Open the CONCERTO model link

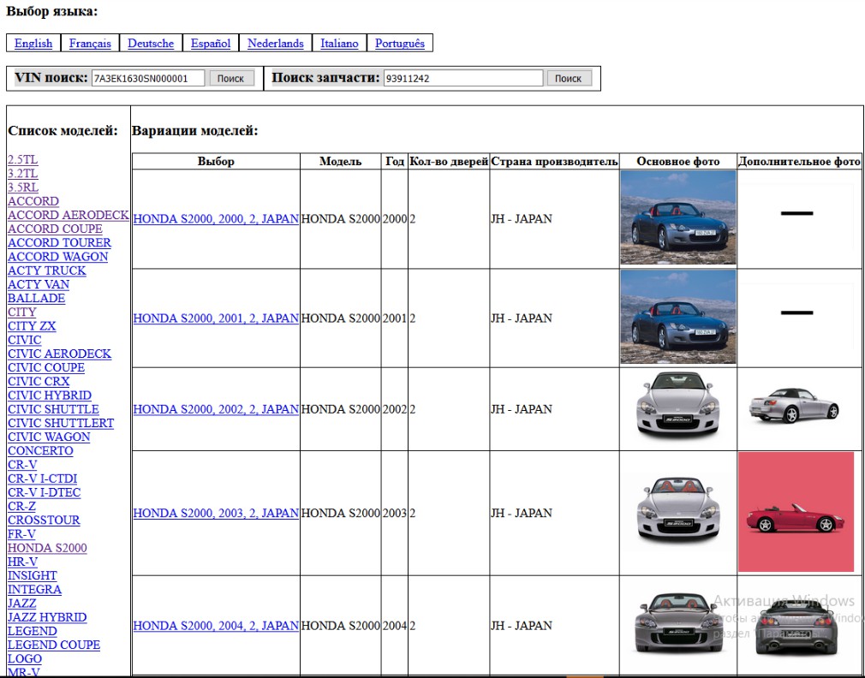(x=40, y=450)
